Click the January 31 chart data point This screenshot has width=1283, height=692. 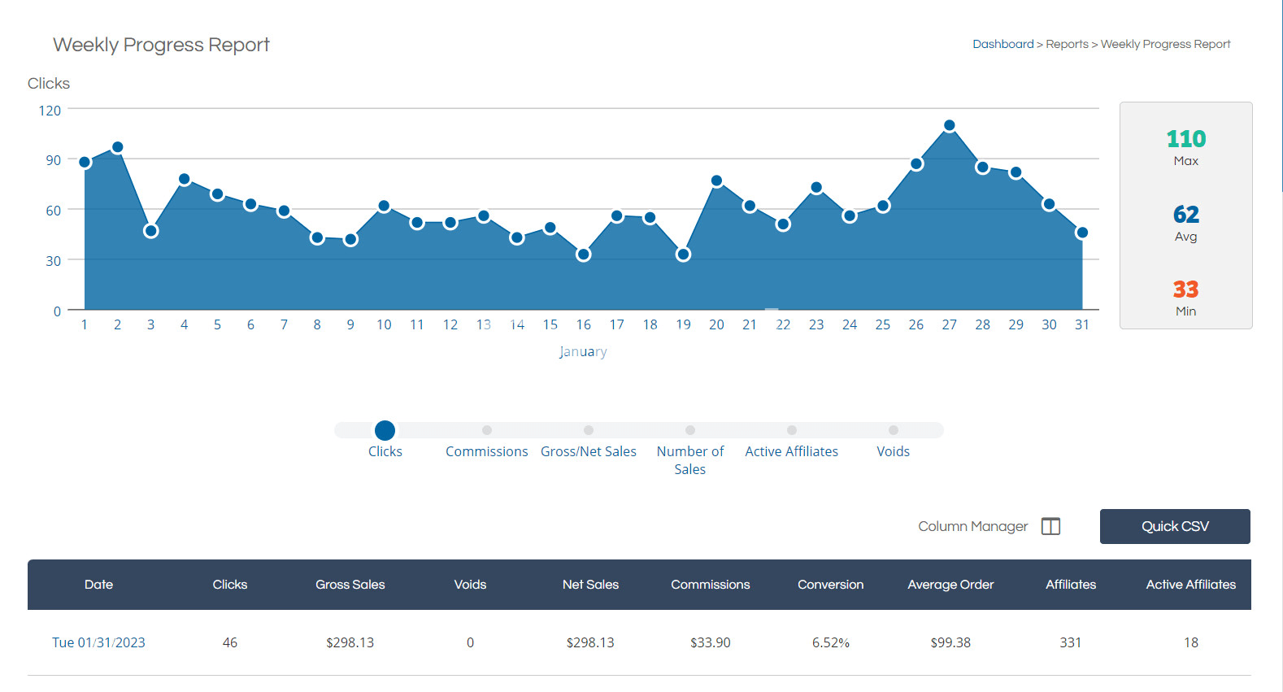pos(1081,233)
